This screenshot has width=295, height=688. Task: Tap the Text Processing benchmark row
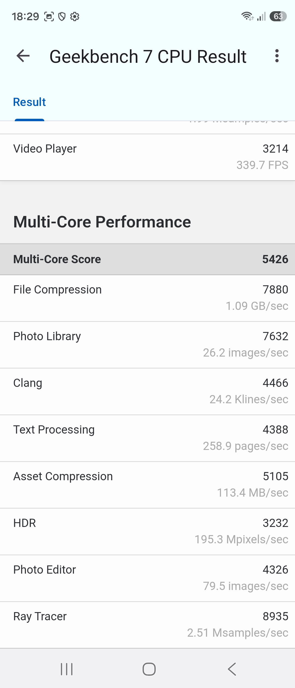pos(147,438)
